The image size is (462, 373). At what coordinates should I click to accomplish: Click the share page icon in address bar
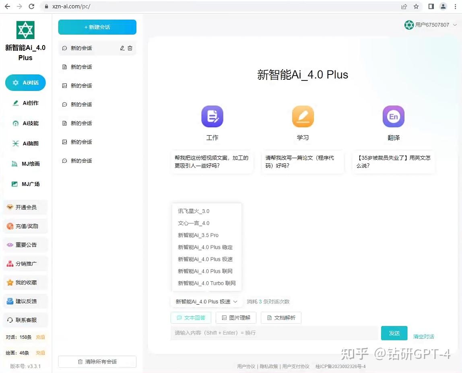click(x=404, y=6)
